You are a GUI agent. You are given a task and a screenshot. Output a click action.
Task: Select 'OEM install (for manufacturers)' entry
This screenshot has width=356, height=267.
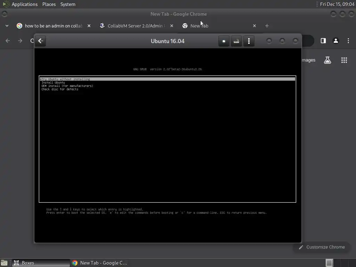(x=67, y=86)
